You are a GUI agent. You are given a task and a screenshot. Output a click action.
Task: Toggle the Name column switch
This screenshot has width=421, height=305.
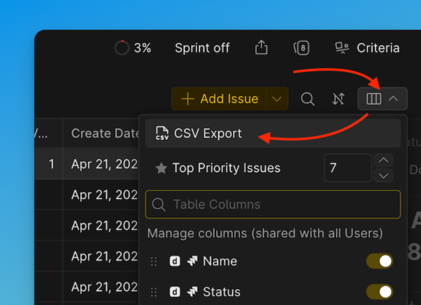380,261
